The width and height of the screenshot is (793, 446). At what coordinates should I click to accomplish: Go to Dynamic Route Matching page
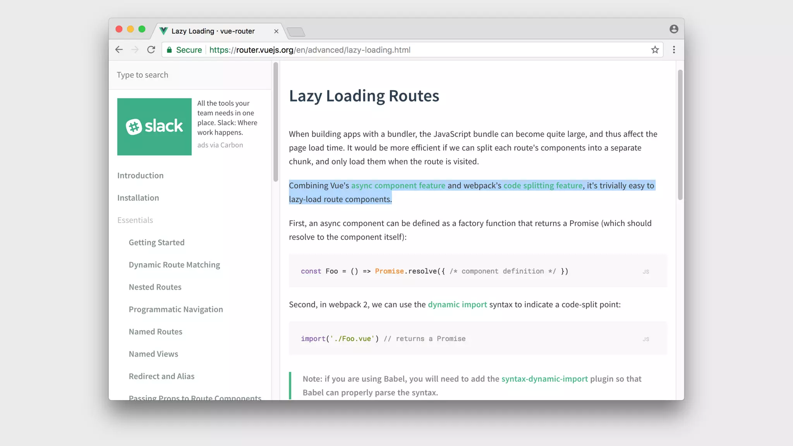click(x=174, y=265)
